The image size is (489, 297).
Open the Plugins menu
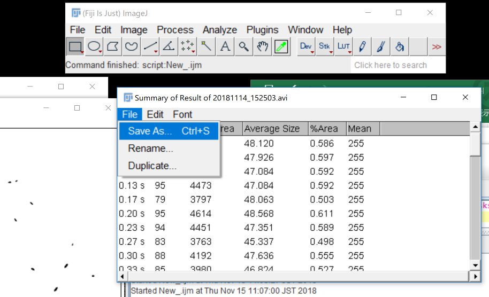262,30
